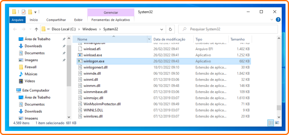
Task: Open the Ferramentas de Aplicativo tab
Action: pos(111,20)
